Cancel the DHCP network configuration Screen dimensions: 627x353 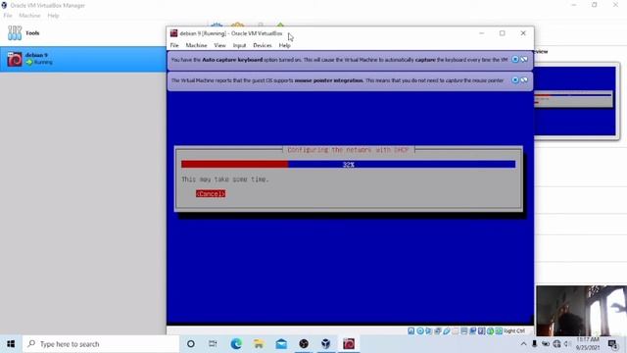(211, 194)
